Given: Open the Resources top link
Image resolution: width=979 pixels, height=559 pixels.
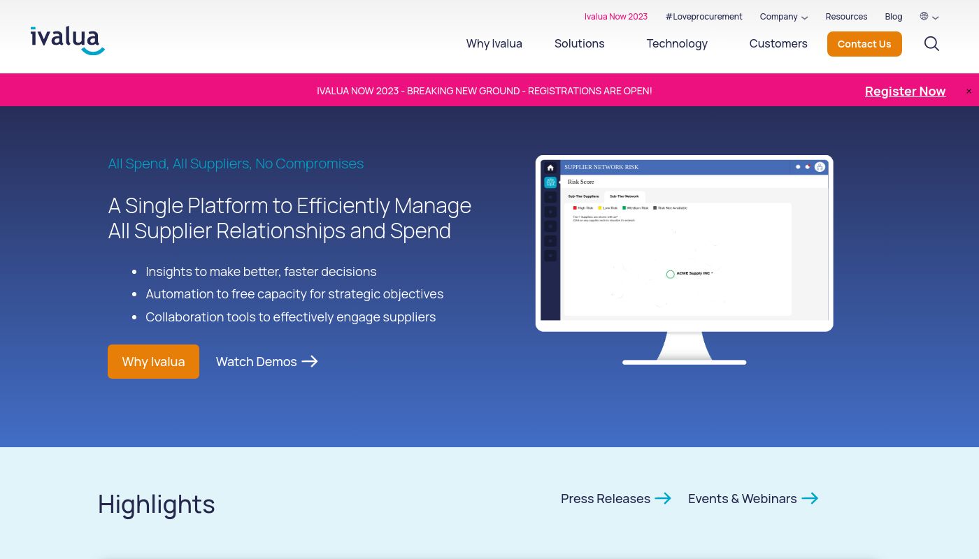Looking at the screenshot, I should [x=846, y=17].
